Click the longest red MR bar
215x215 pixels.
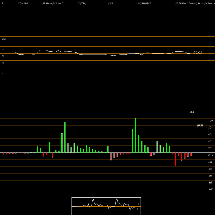pyautogui.click(x=175, y=159)
